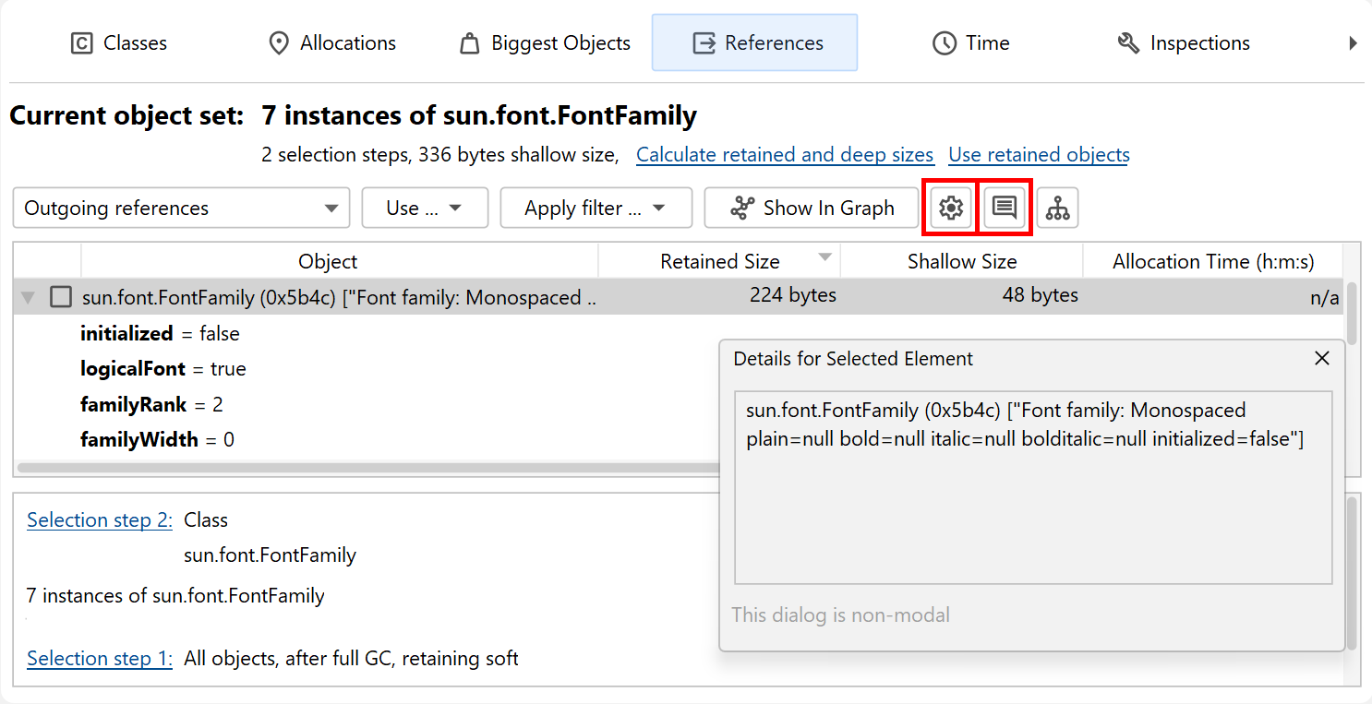Viewport: 1372px width, 704px height.
Task: Click the show details comment icon
Action: [x=1005, y=209]
